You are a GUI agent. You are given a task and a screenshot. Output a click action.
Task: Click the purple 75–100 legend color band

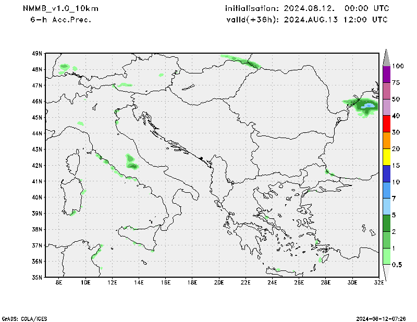click(386, 74)
